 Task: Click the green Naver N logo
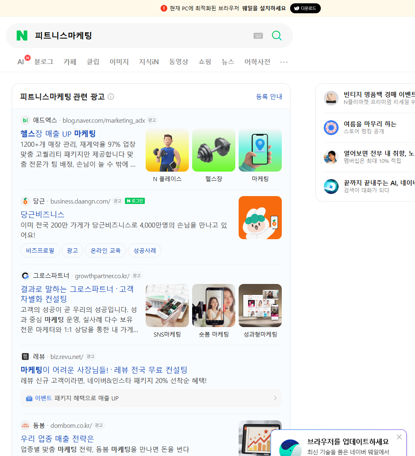22,36
